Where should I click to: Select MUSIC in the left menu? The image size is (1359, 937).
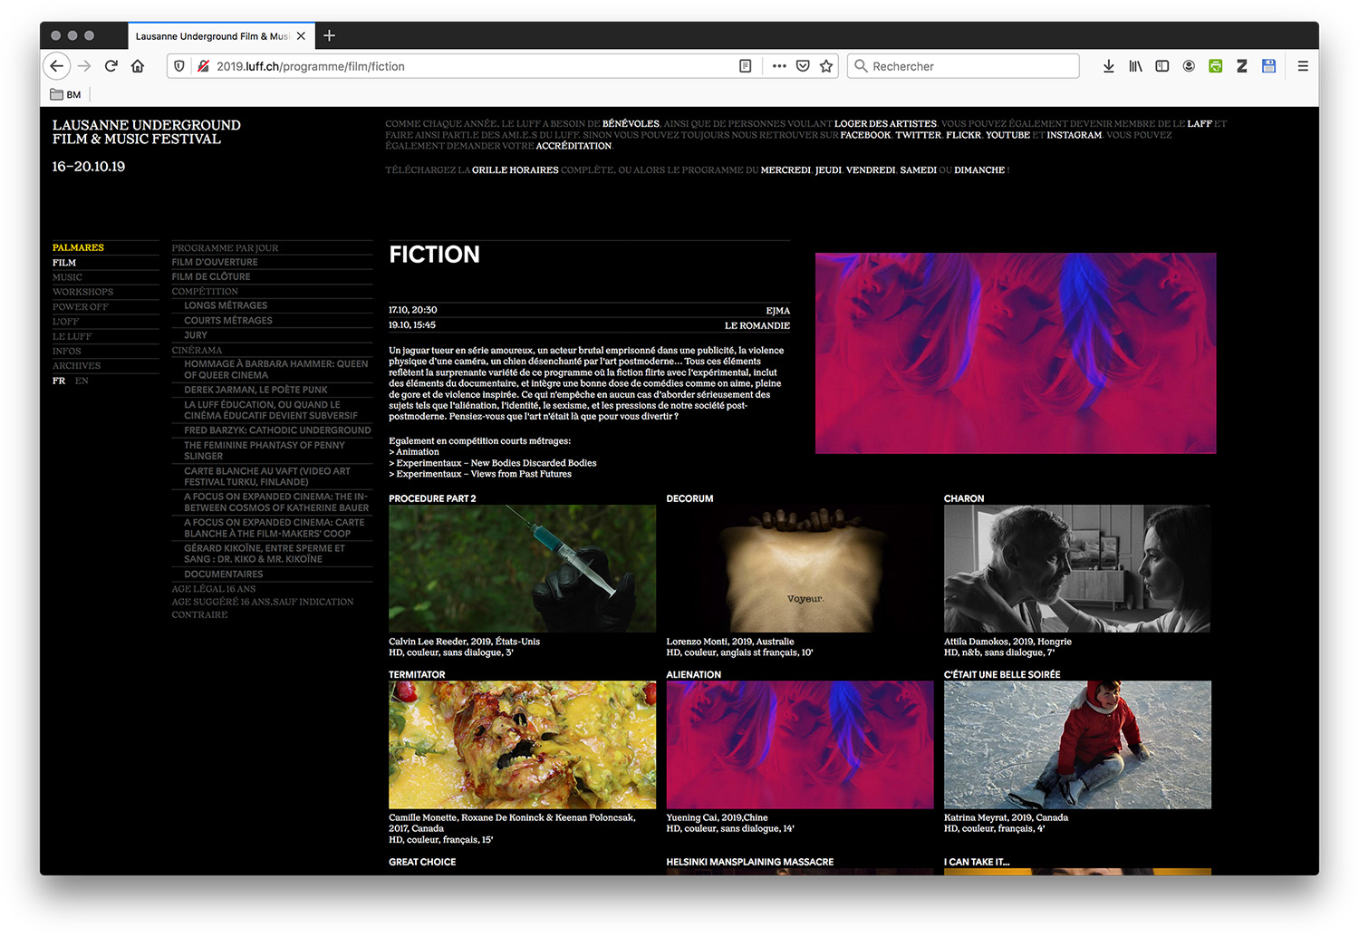67,277
